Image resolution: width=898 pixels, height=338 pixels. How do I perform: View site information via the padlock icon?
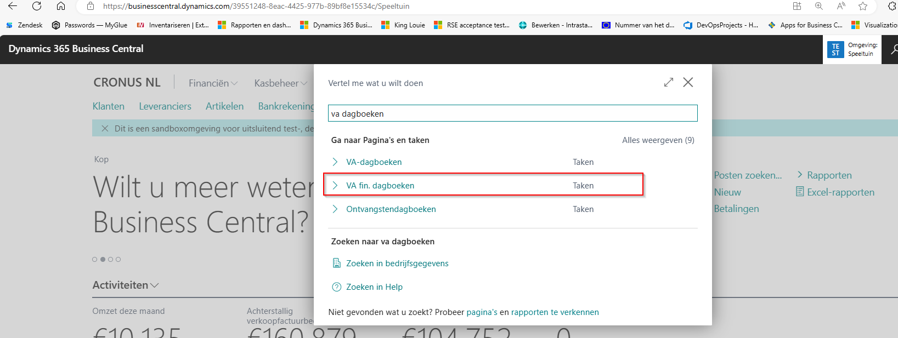pos(91,6)
